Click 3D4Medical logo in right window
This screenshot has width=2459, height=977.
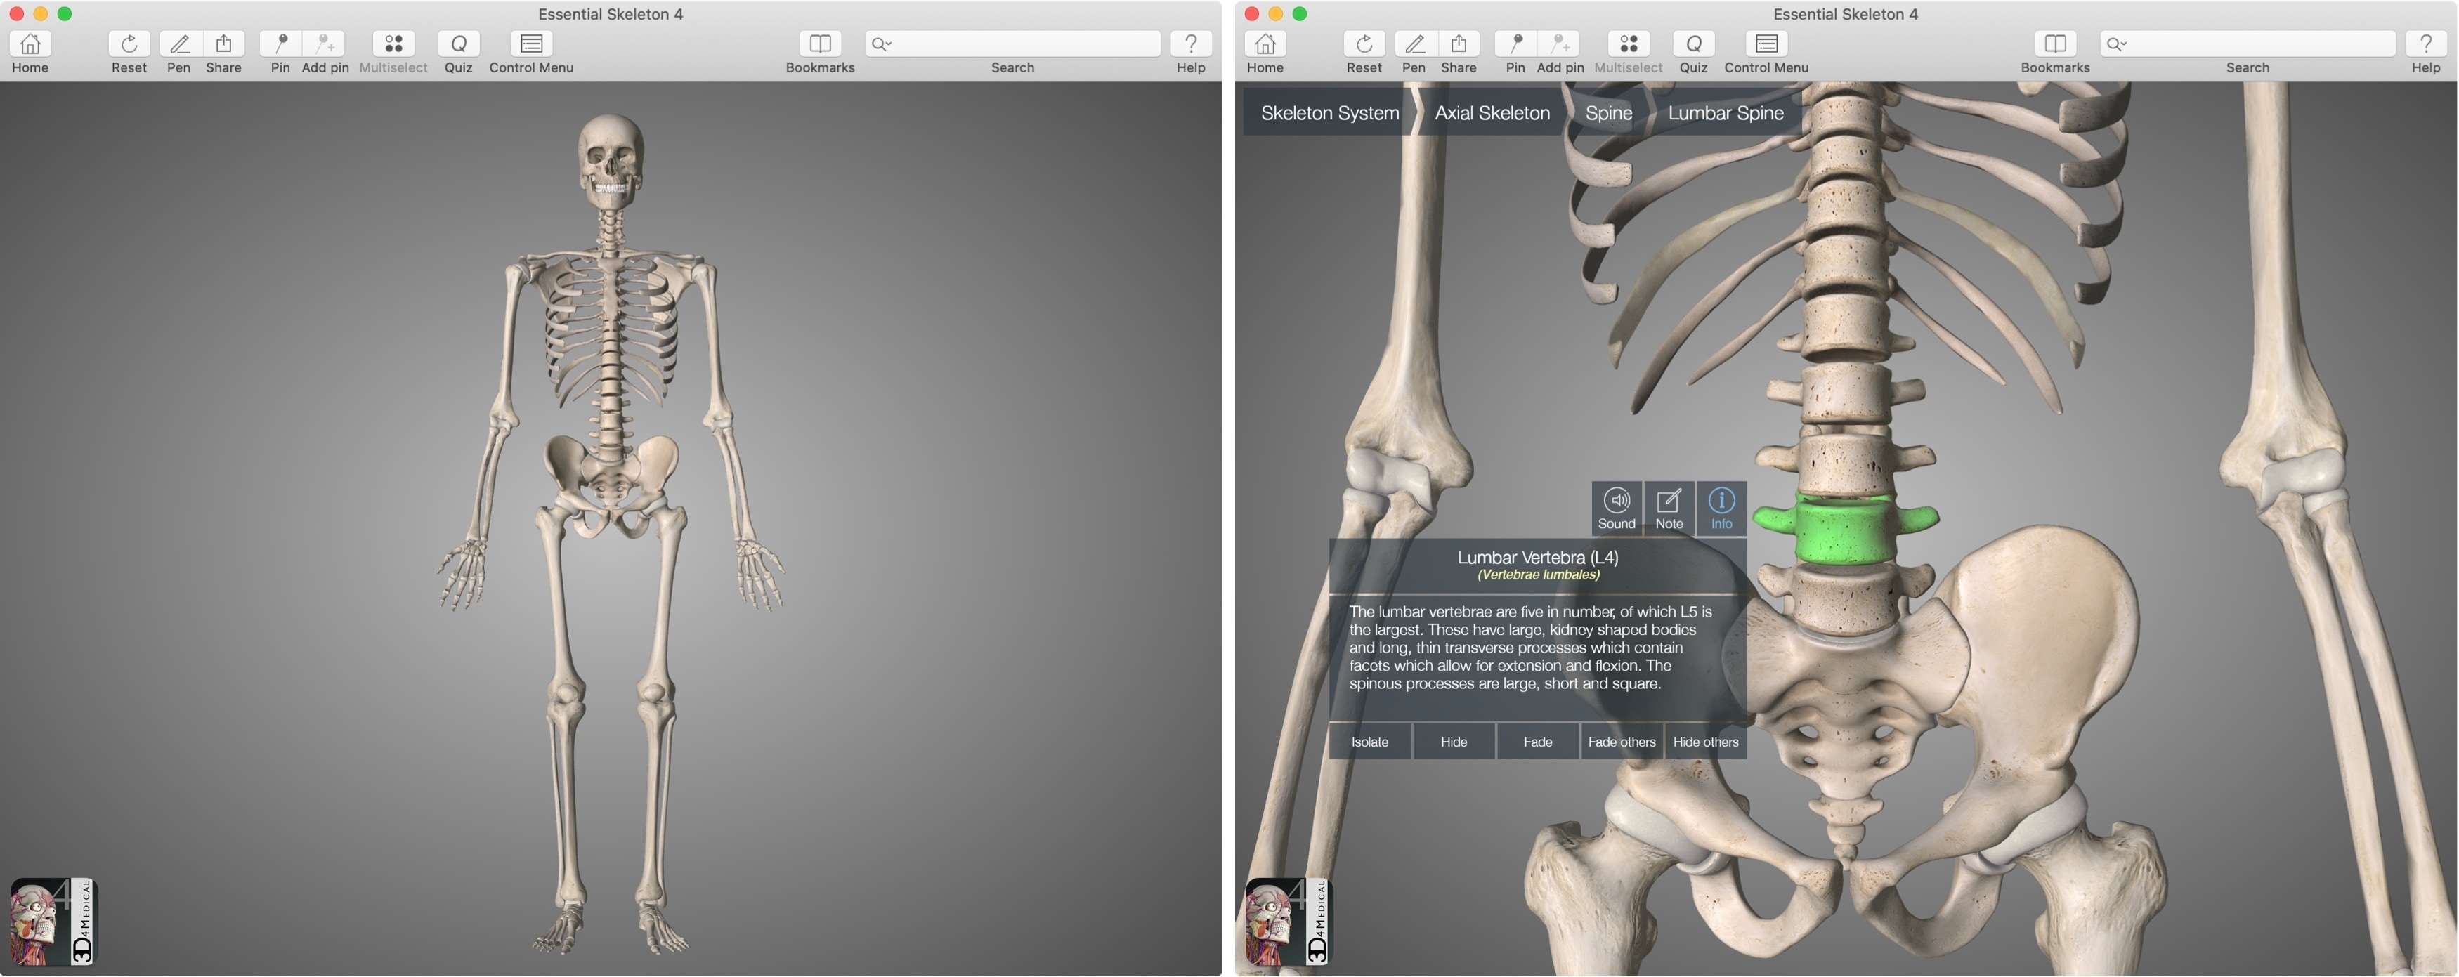[1289, 922]
